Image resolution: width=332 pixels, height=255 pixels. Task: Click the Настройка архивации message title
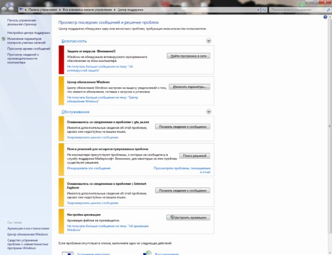click(x=84, y=215)
